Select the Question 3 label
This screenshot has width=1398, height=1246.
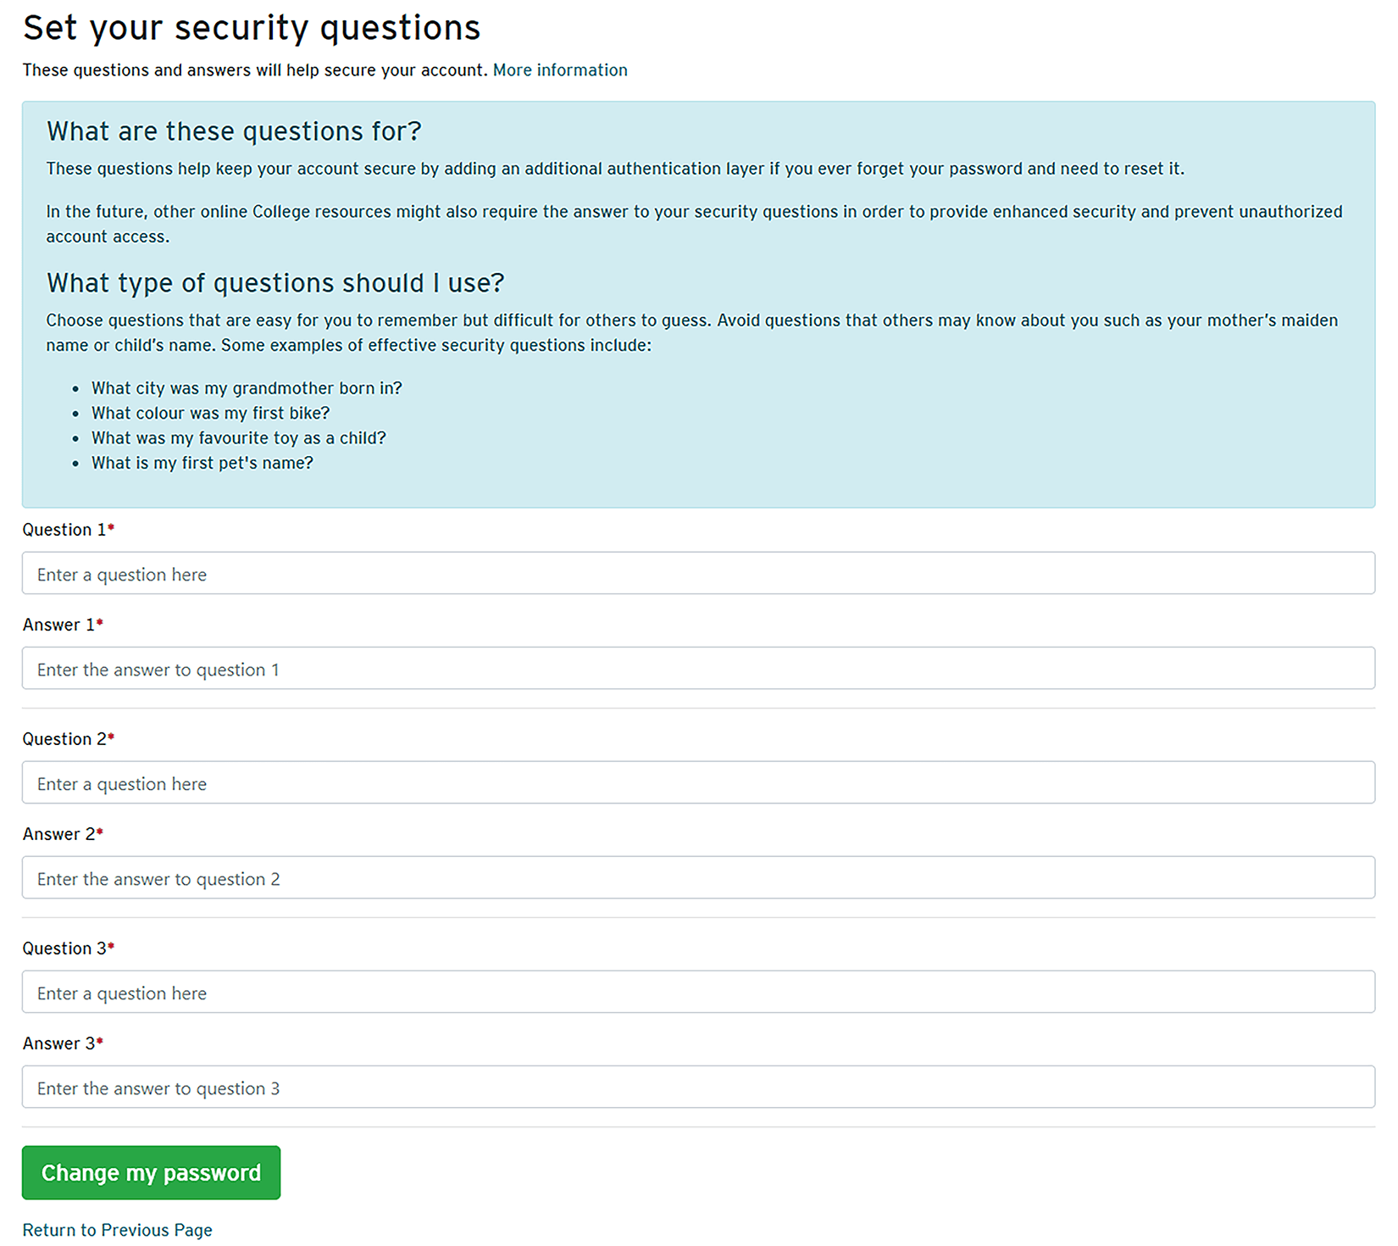point(64,948)
